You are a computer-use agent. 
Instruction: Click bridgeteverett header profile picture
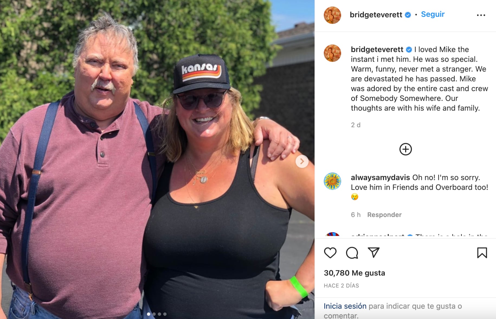332,15
